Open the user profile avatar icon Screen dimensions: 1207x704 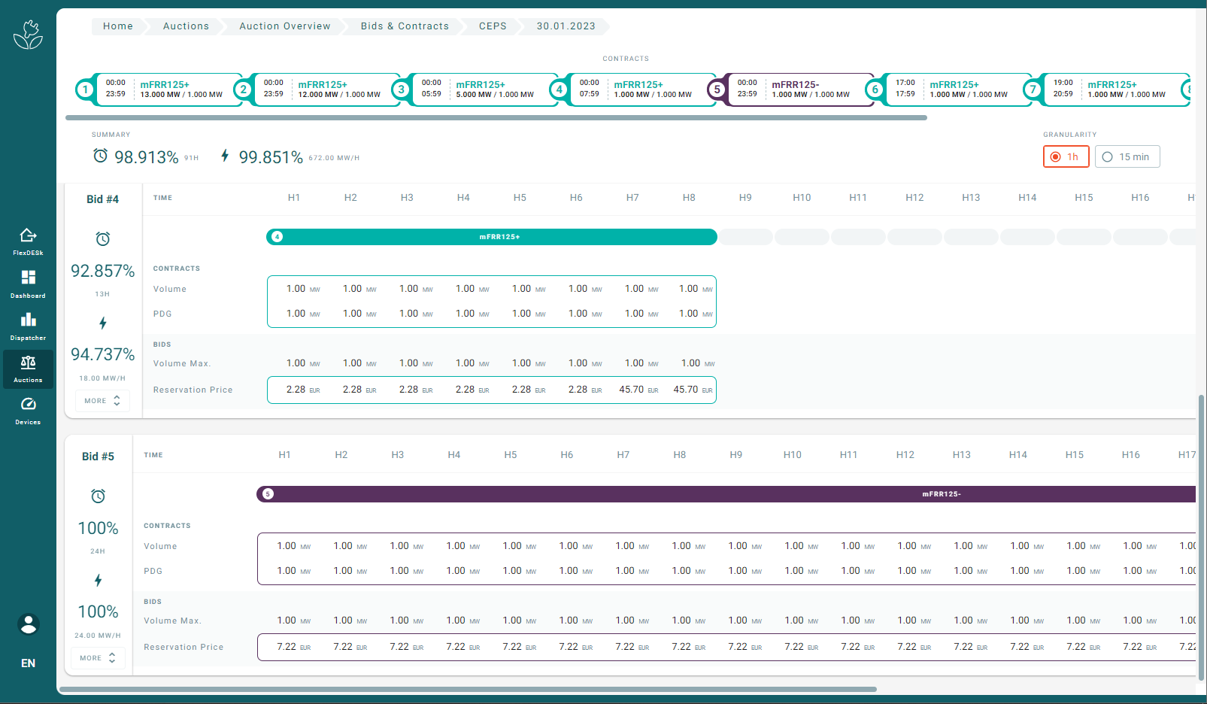tap(29, 624)
